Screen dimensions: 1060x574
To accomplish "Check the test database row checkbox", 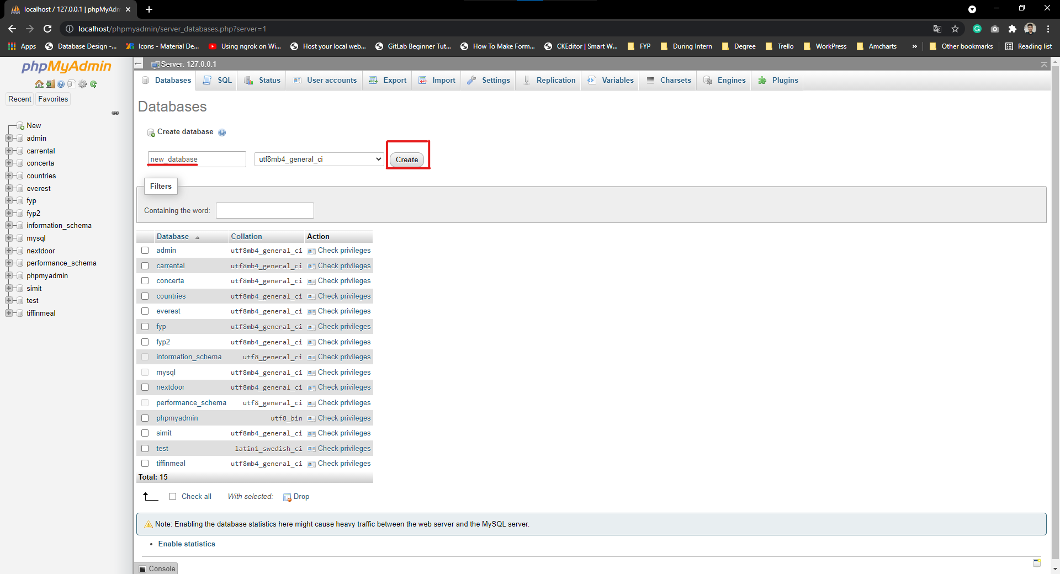I will 145,448.
